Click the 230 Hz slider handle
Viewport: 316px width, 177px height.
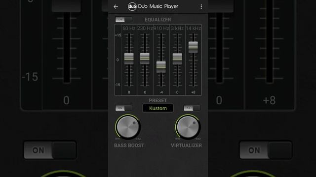[x=145, y=59]
